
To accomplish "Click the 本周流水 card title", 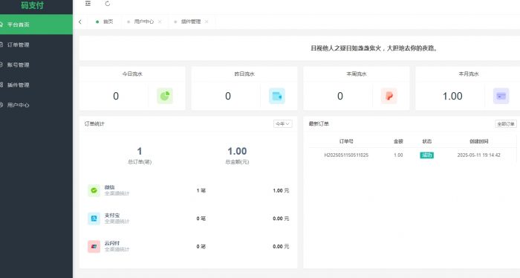I will (357, 74).
